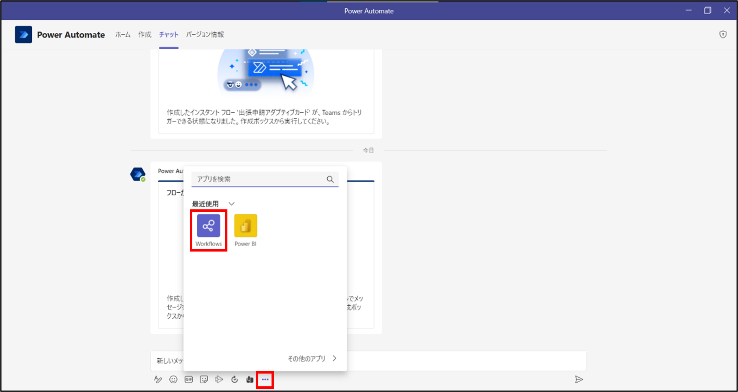Open the shield permissions icon
This screenshot has width=738, height=392.
[x=723, y=35]
